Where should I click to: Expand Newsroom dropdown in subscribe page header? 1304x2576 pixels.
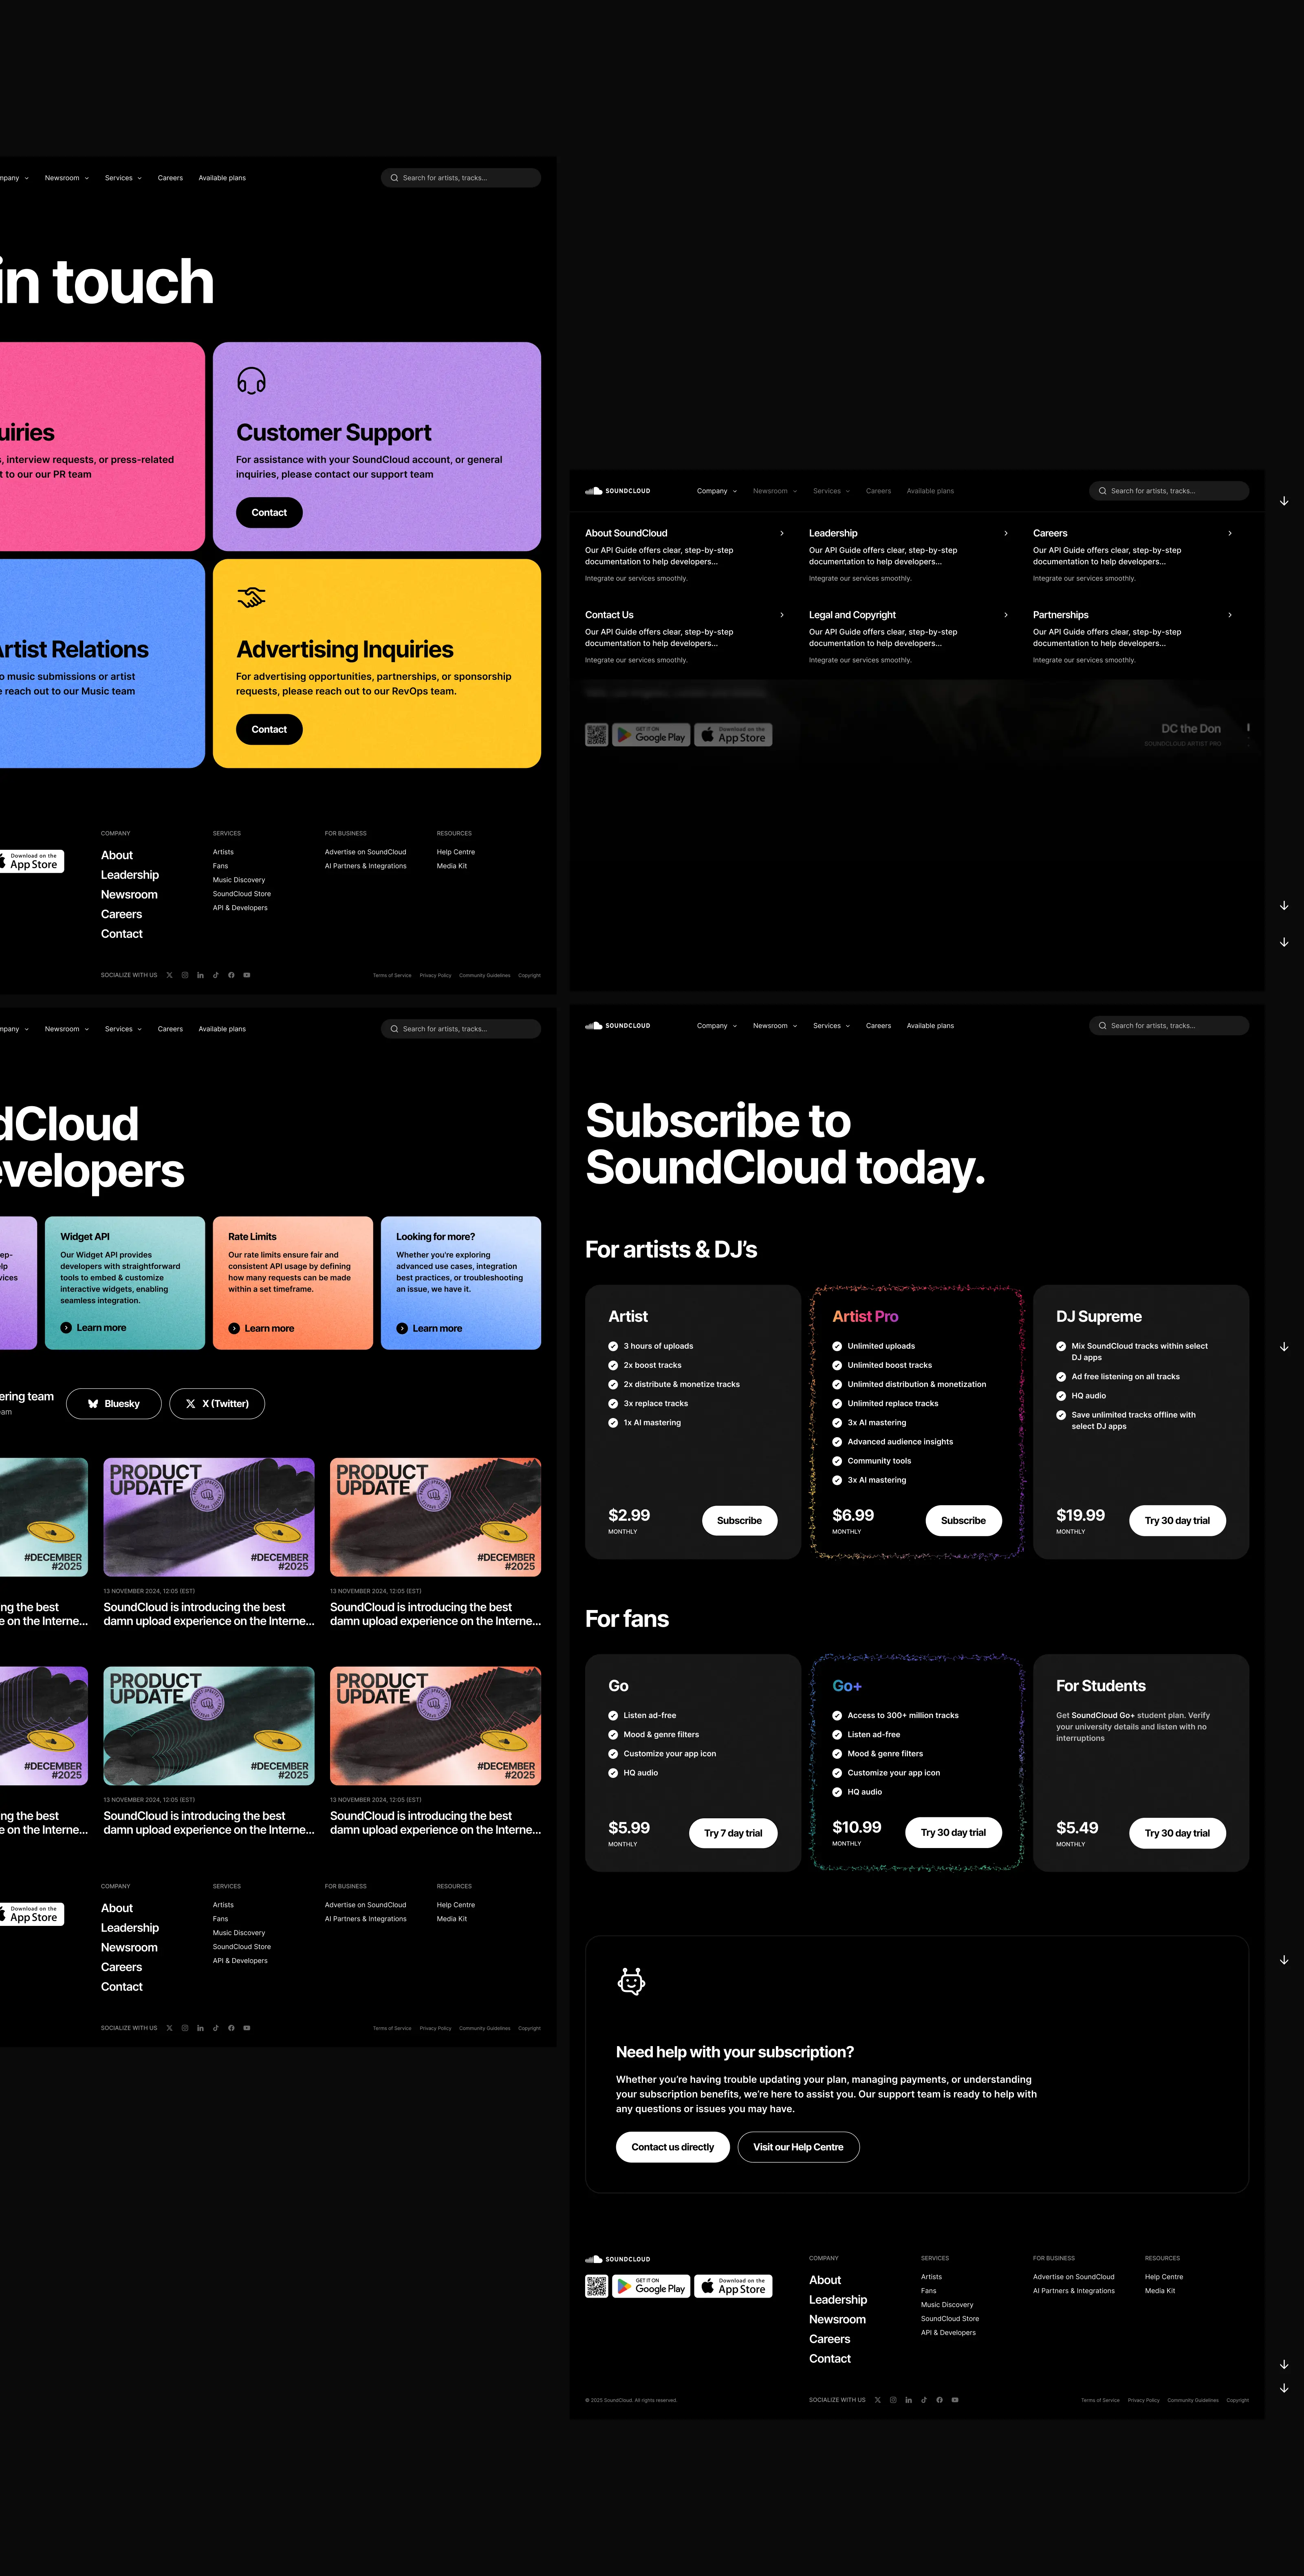775,1025
